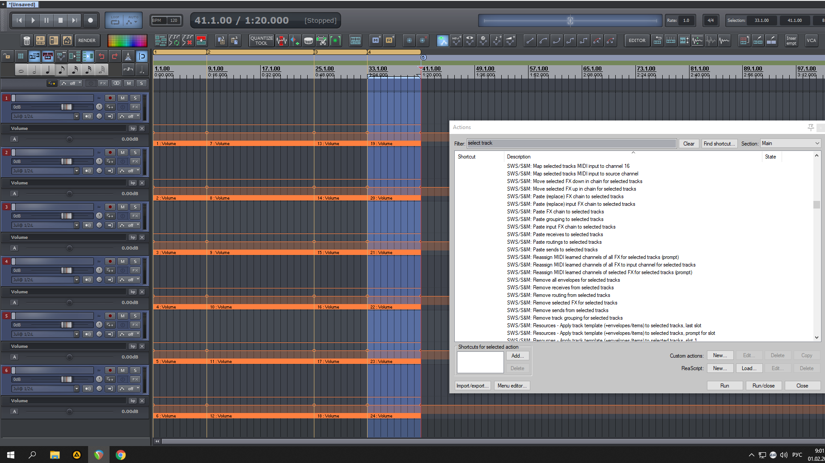Click the red redo arrow icon
This screenshot has height=463, width=825.
[x=115, y=56]
